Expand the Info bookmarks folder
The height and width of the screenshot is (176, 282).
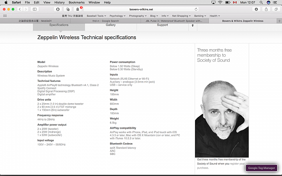click(165, 16)
